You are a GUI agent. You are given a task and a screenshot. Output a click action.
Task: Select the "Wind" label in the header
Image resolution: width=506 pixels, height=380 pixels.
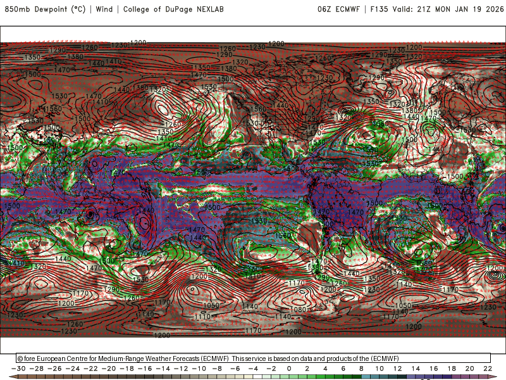104,9
